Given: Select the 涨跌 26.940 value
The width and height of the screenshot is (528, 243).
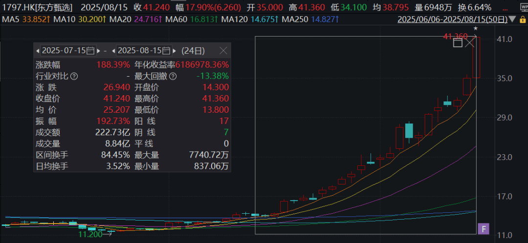Looking at the screenshot, I should (x=117, y=87).
